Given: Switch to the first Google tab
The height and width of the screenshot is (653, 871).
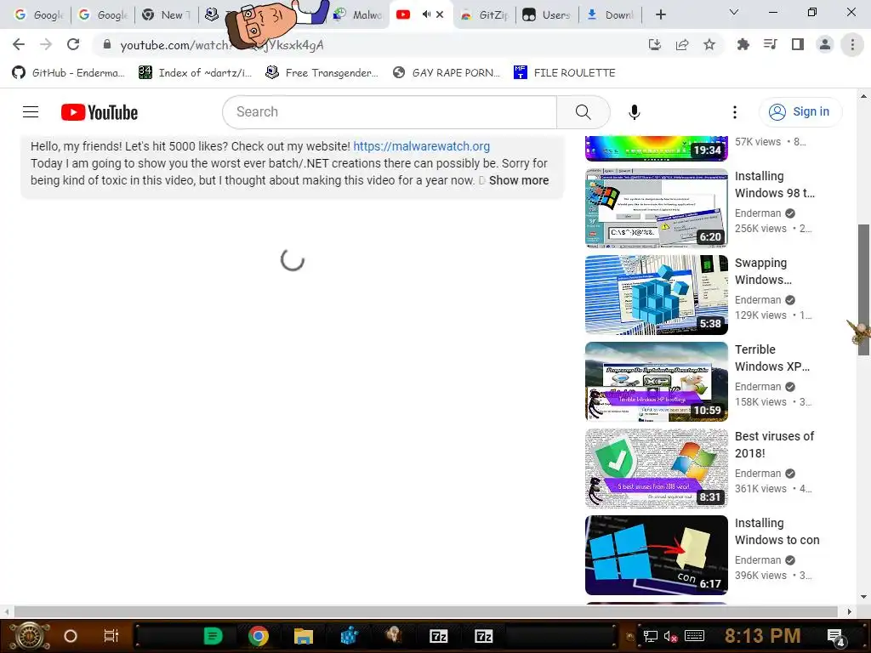Looking at the screenshot, I should pos(38,15).
